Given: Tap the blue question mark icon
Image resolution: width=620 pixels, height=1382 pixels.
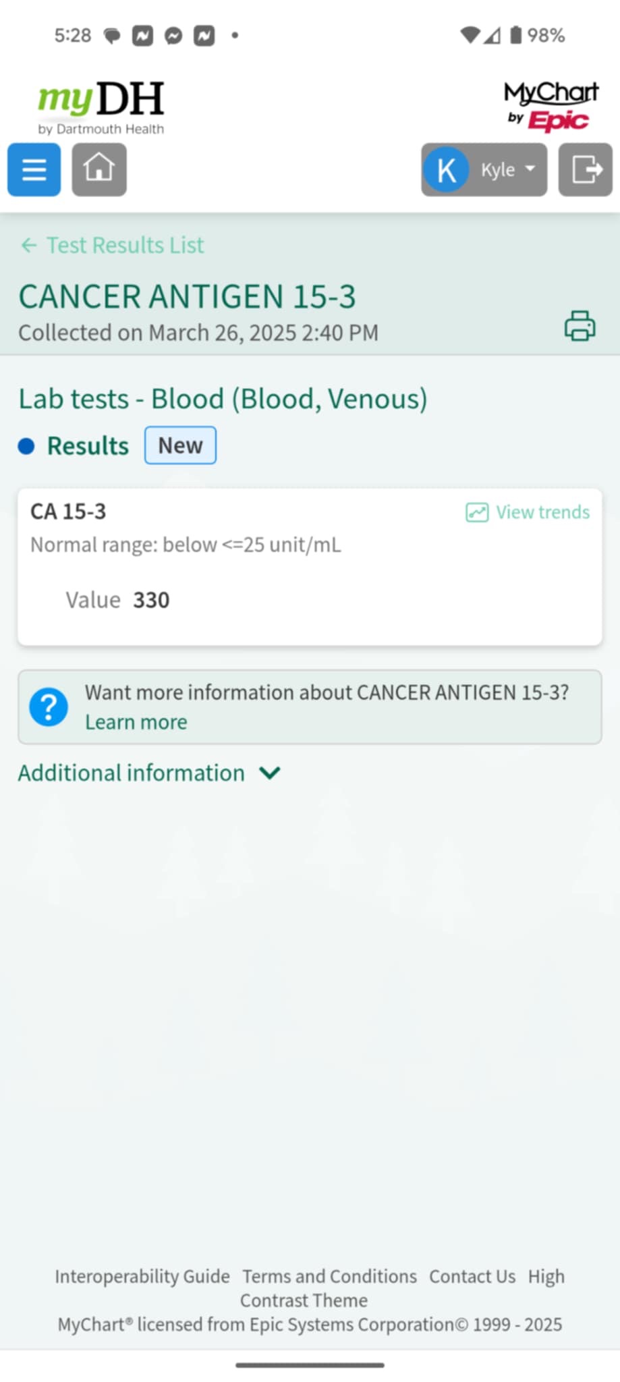Looking at the screenshot, I should tap(49, 707).
